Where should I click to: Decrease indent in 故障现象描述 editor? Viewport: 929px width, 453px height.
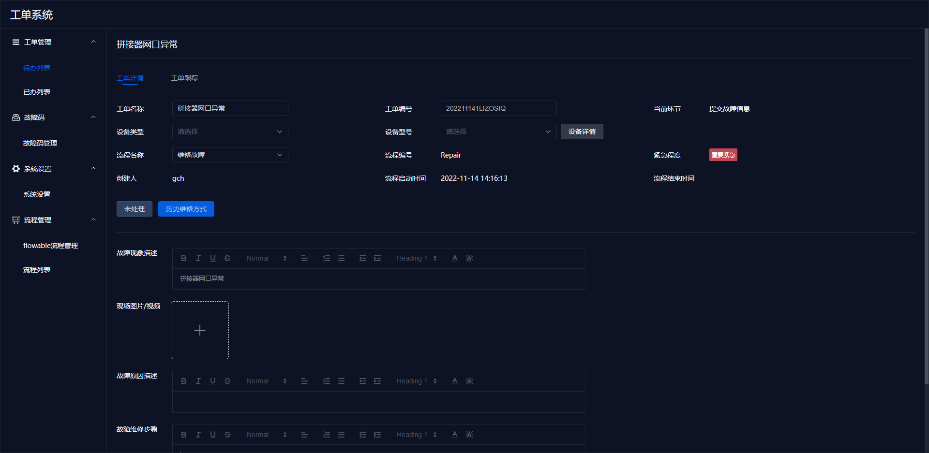click(x=363, y=258)
